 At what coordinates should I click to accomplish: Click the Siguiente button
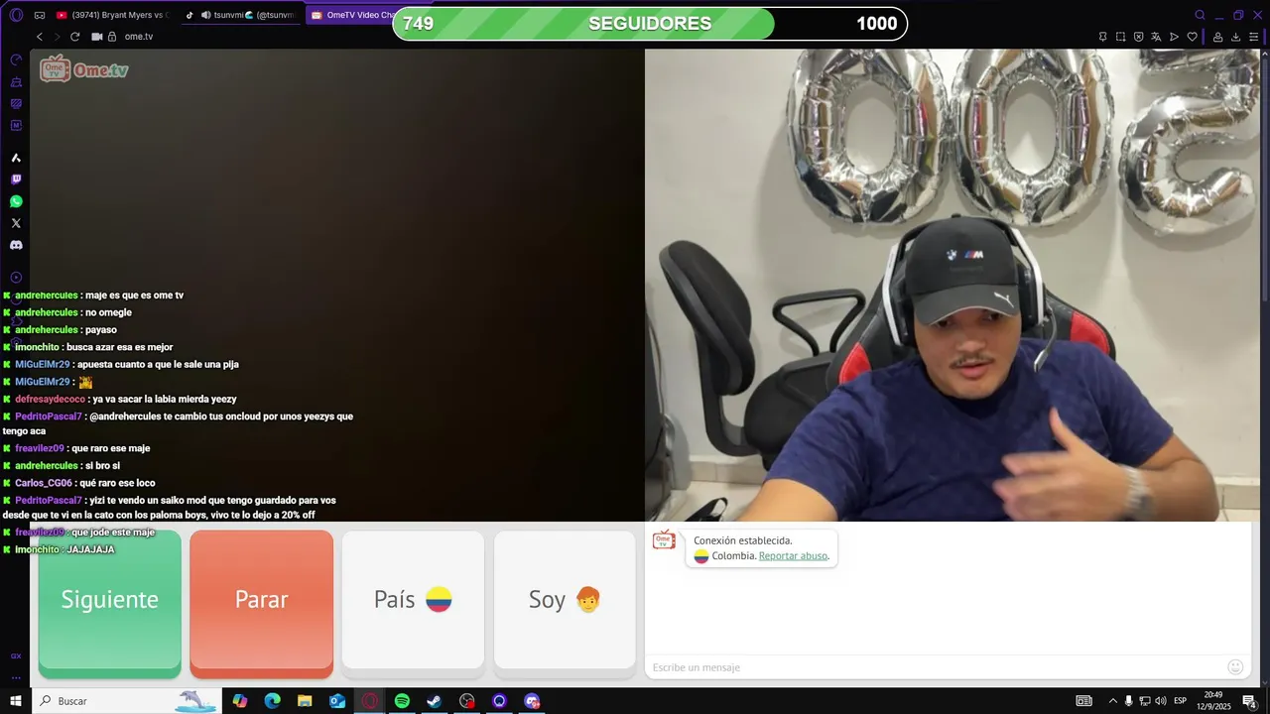click(x=110, y=604)
